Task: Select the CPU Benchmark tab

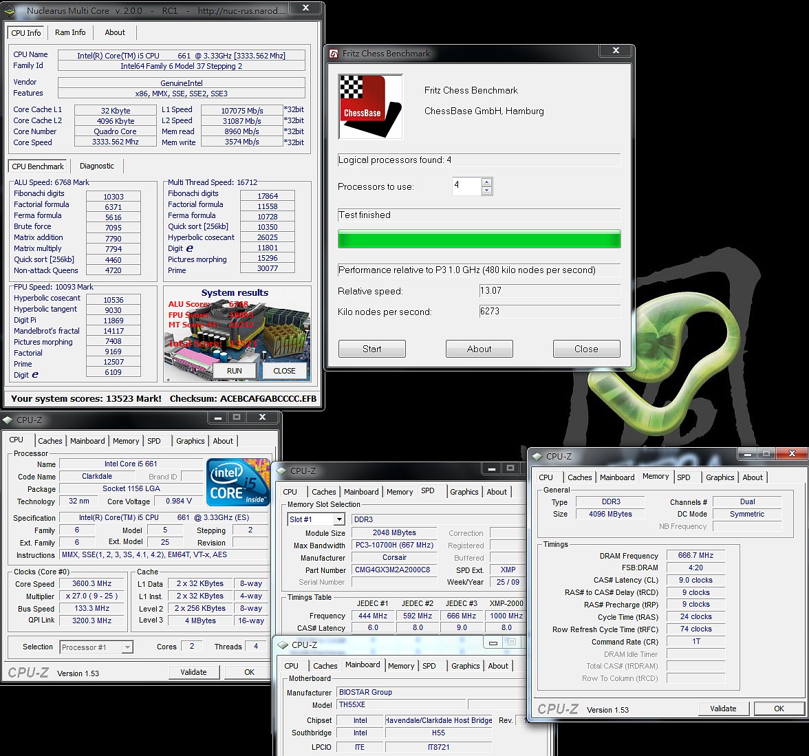Action: pos(38,166)
